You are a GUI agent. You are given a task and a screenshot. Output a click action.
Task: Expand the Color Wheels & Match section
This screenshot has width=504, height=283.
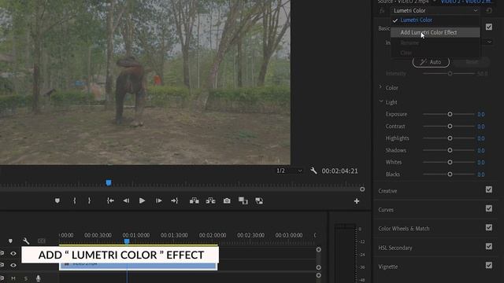point(404,229)
